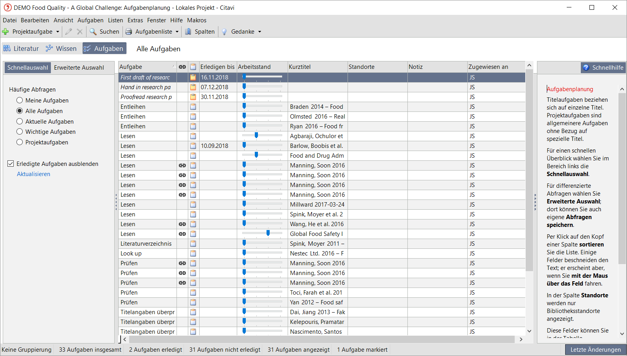This screenshot has height=356, width=627.
Task: Click the clipboard column header icon
Action: 193,67
